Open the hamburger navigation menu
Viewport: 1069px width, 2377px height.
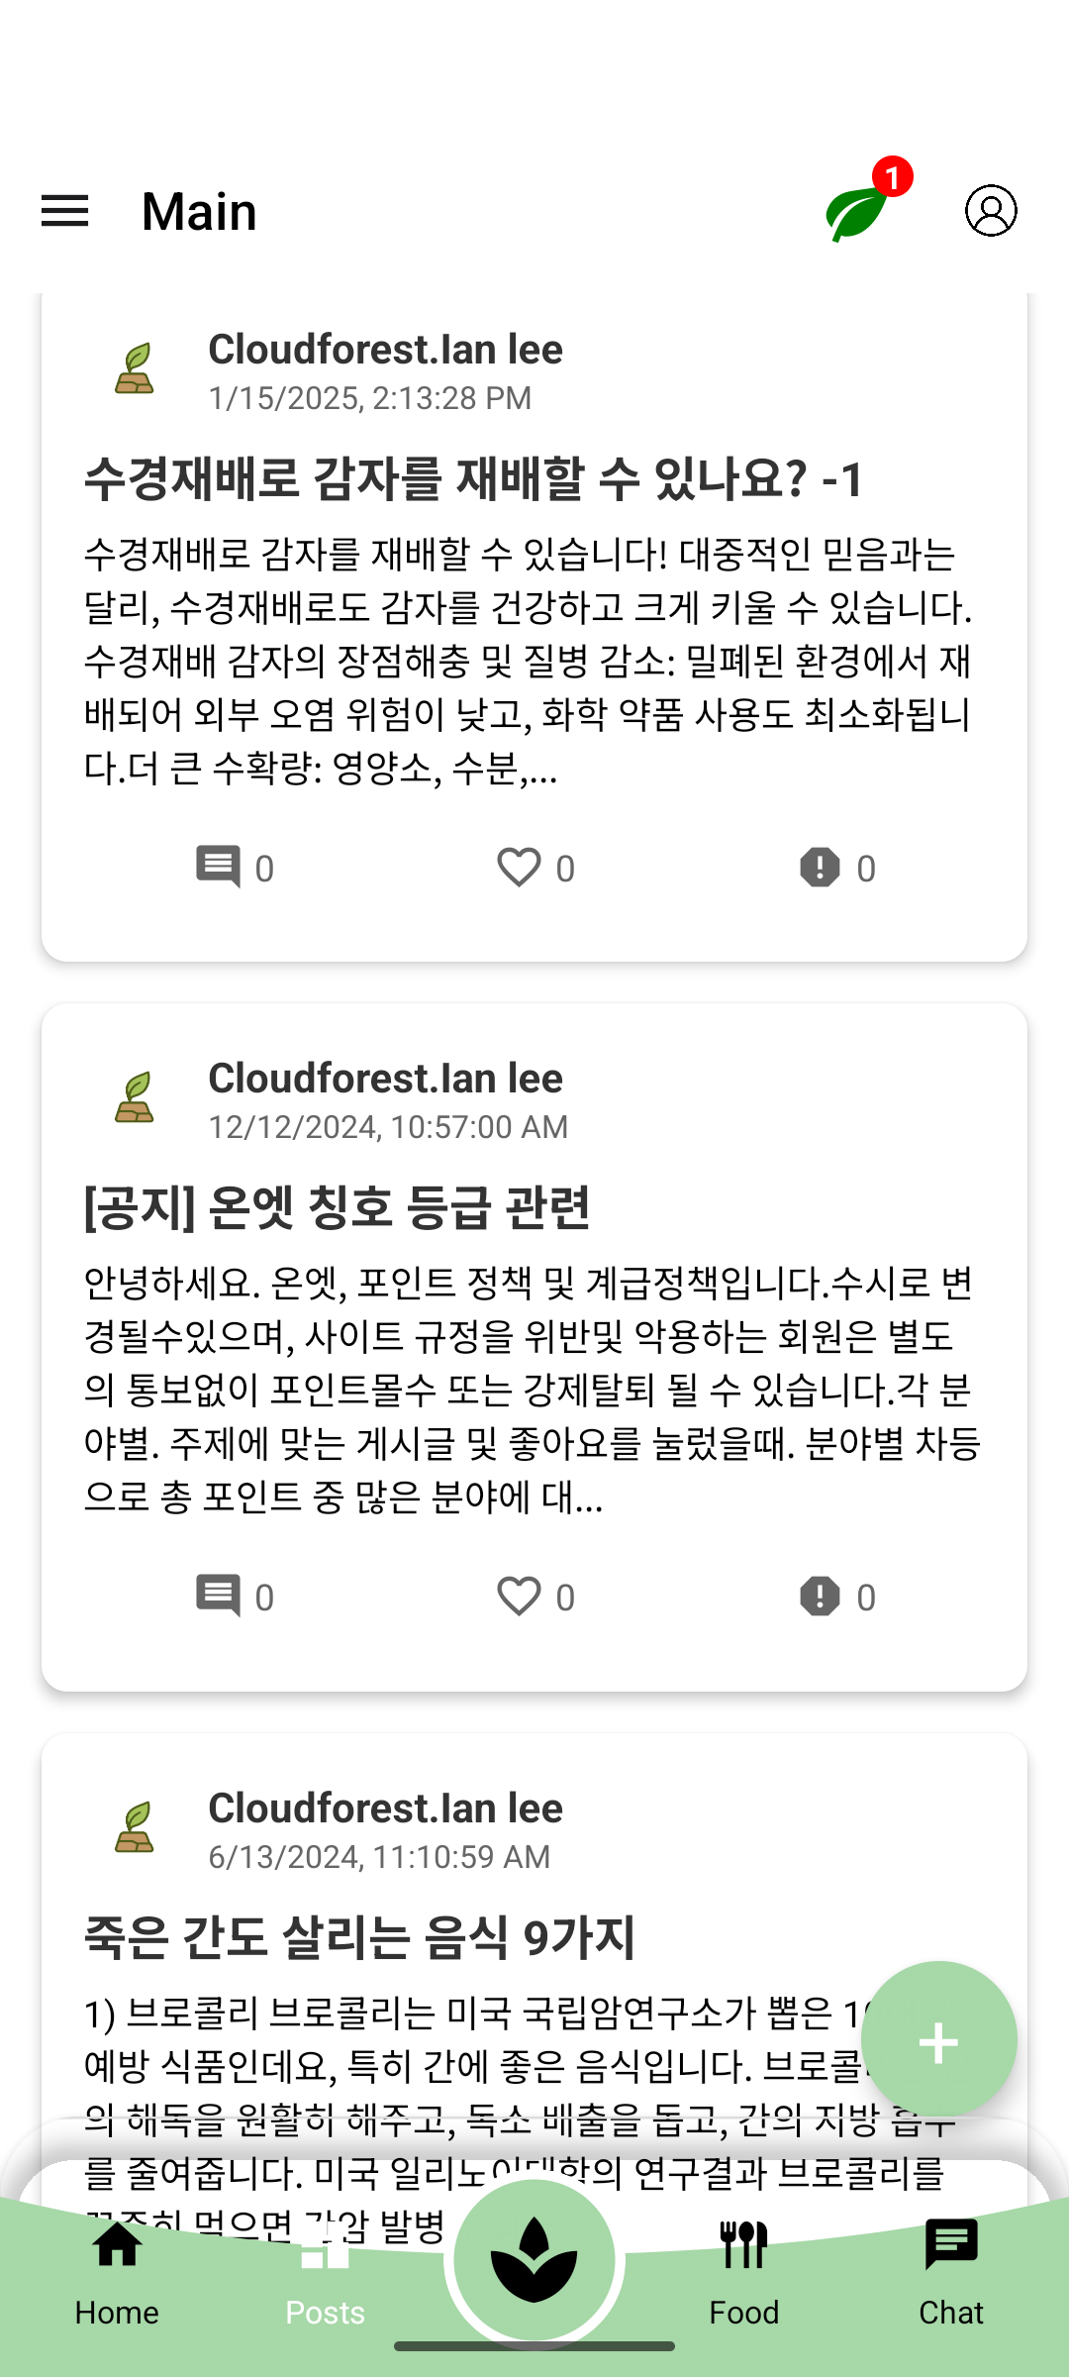[64, 211]
